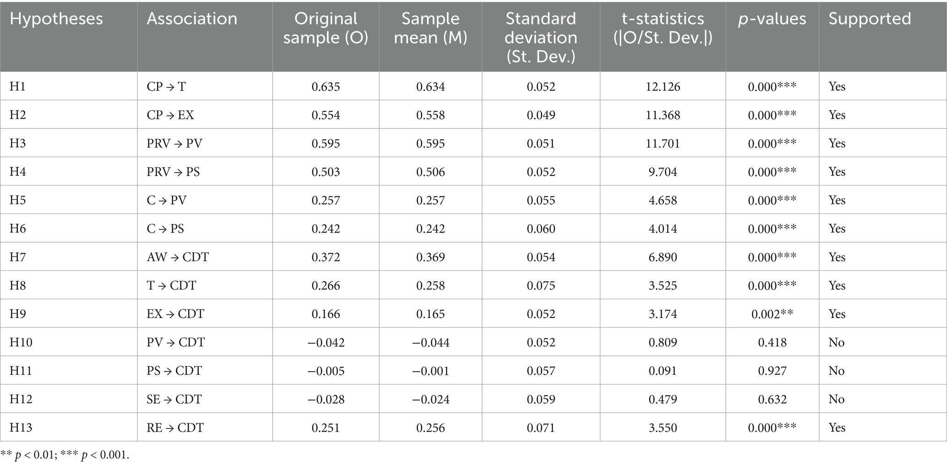Select the "No" cell in the H12 row
The height and width of the screenshot is (466, 947).
click(x=836, y=399)
